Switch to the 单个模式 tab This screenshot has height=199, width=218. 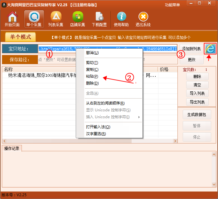pos(21,37)
